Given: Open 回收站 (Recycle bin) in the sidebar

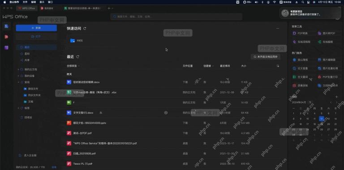Looking at the screenshot, I should (x=26, y=117).
